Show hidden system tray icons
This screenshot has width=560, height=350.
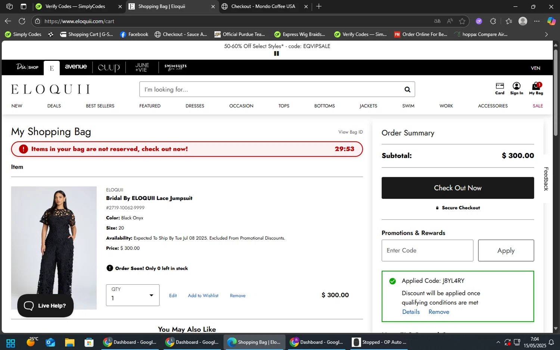pos(498,342)
